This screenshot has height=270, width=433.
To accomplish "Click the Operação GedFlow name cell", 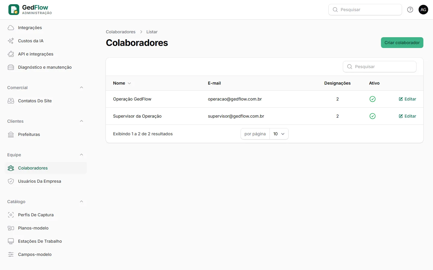I will pyautogui.click(x=132, y=99).
